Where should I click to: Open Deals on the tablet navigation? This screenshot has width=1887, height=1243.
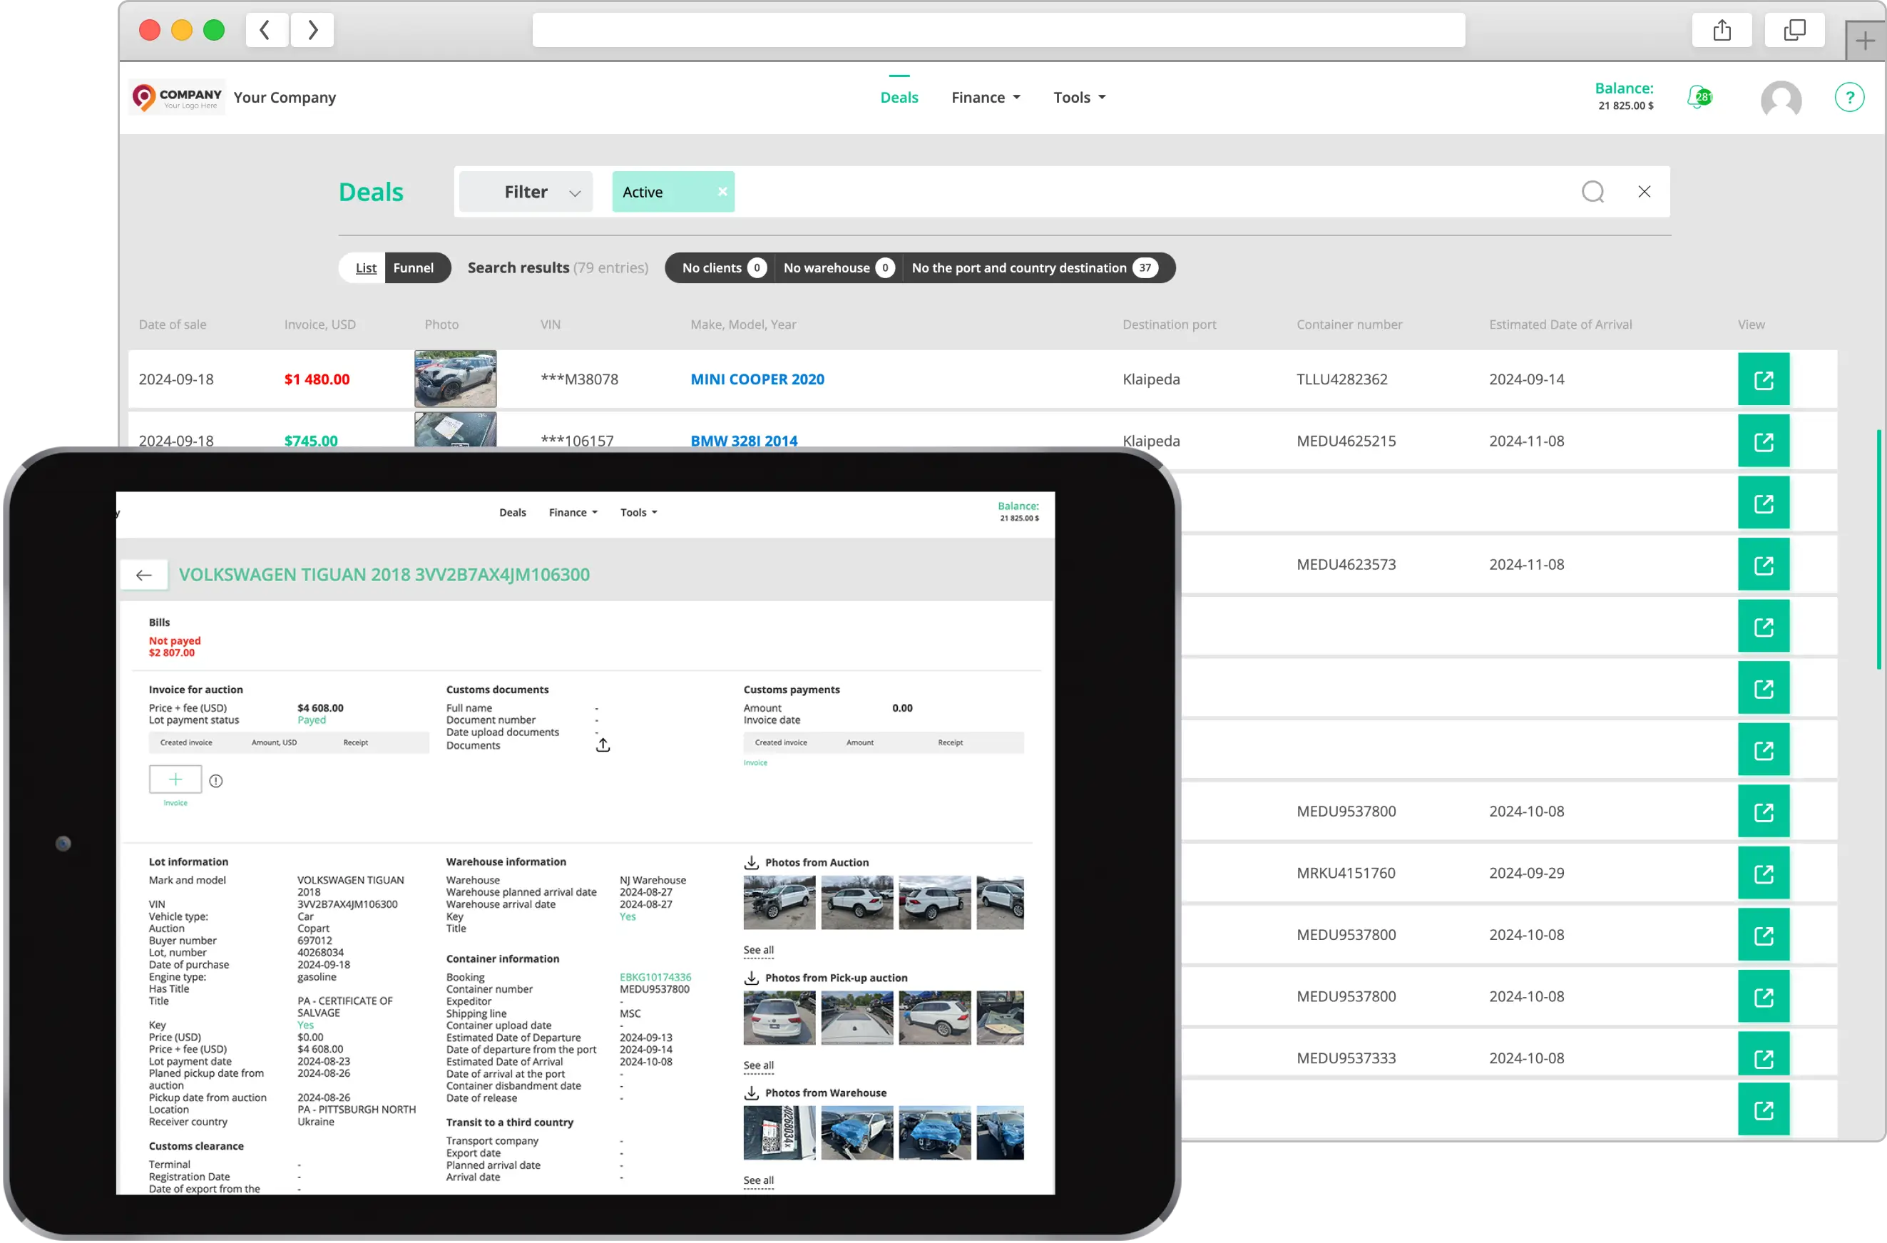512,513
